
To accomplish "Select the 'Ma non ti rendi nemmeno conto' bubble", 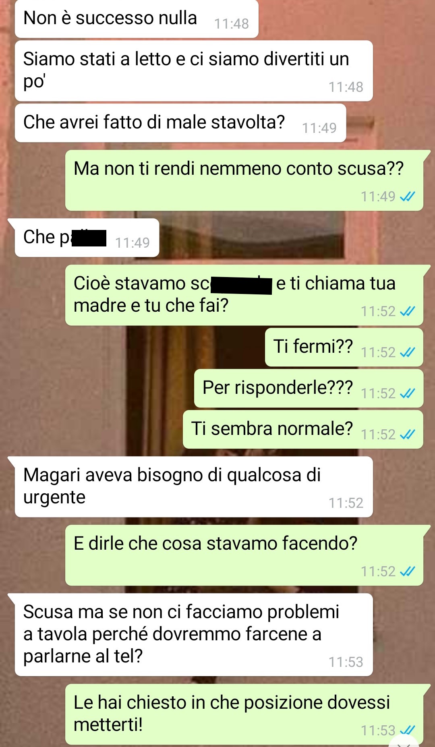I will tap(244, 180).
